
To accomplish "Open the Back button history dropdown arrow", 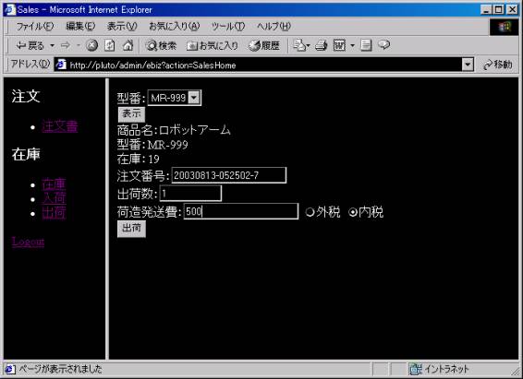I will [x=52, y=45].
